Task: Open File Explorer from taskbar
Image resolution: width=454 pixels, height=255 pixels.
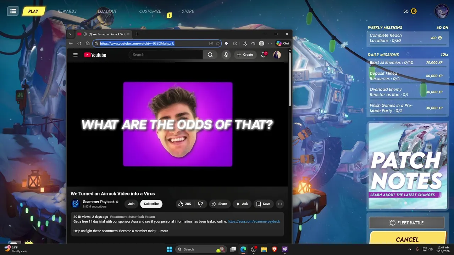Action: point(264,249)
